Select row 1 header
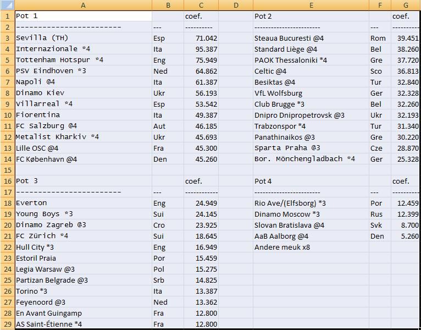 [8, 16]
